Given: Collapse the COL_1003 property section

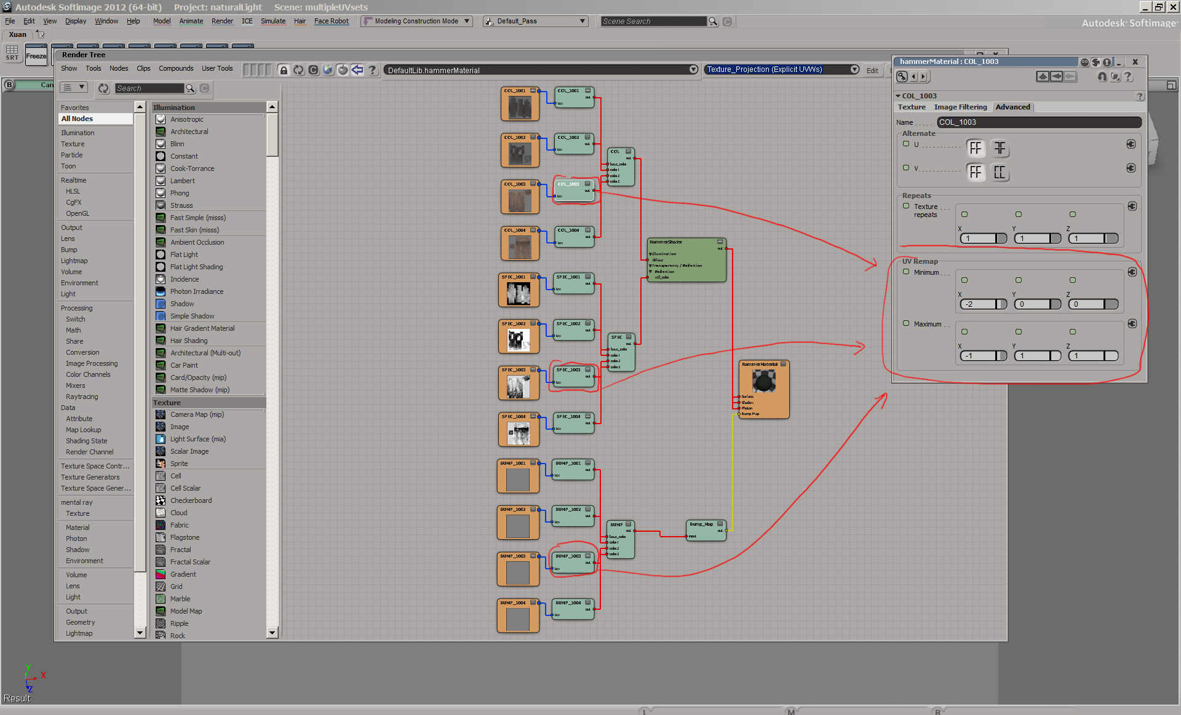Looking at the screenshot, I should [x=898, y=96].
